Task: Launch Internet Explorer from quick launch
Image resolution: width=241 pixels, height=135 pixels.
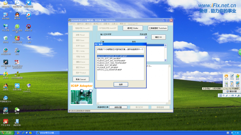Action: click(23, 133)
